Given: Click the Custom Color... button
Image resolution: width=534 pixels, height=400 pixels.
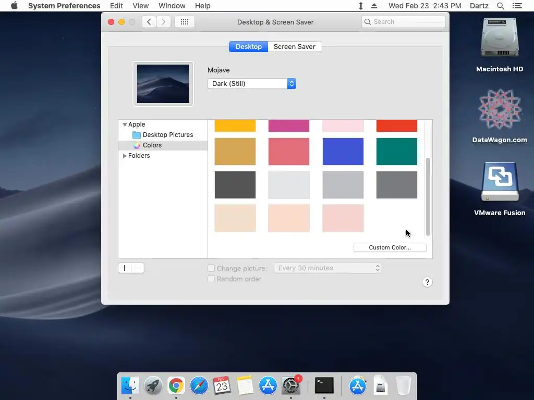Looking at the screenshot, I should 390,247.
